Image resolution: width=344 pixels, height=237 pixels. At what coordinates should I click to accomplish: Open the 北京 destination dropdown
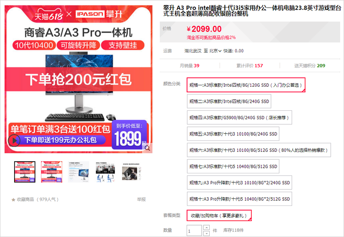215,51
